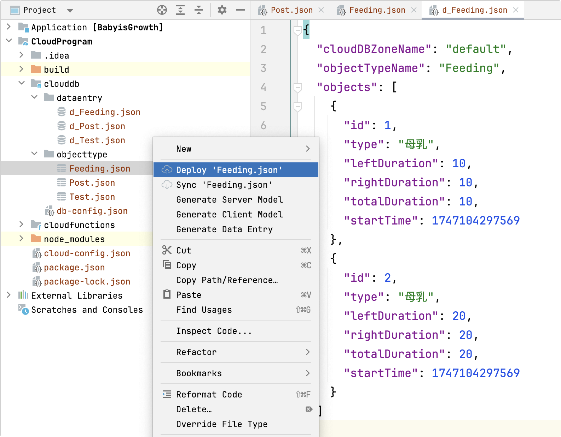Open the Project view dropdown arrow
This screenshot has width=561, height=437.
coord(70,11)
